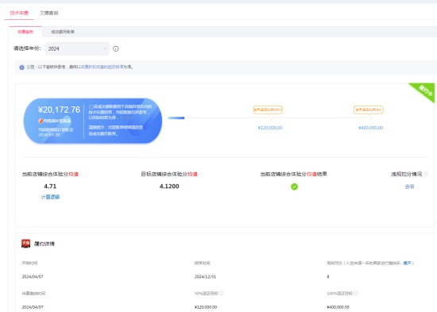Click the info icon beside 100% refund target

pos(356,293)
